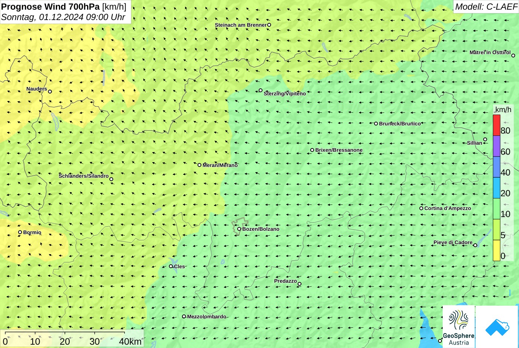
Task: Select the Cles location marker
Action: 171,266
